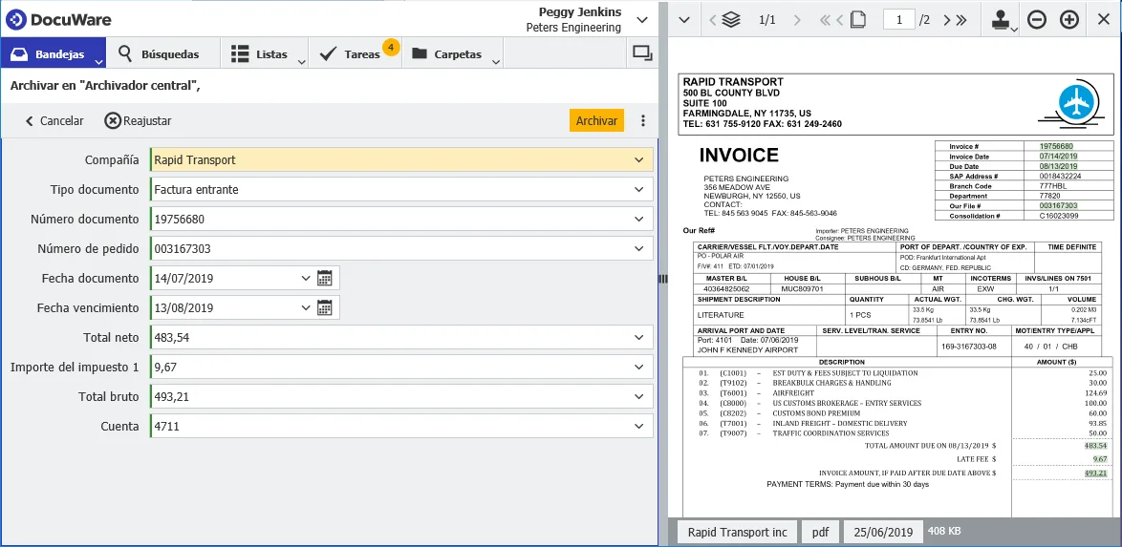The height and width of the screenshot is (547, 1122).
Task: Click Cancelar to abort archiving
Action: tap(54, 121)
